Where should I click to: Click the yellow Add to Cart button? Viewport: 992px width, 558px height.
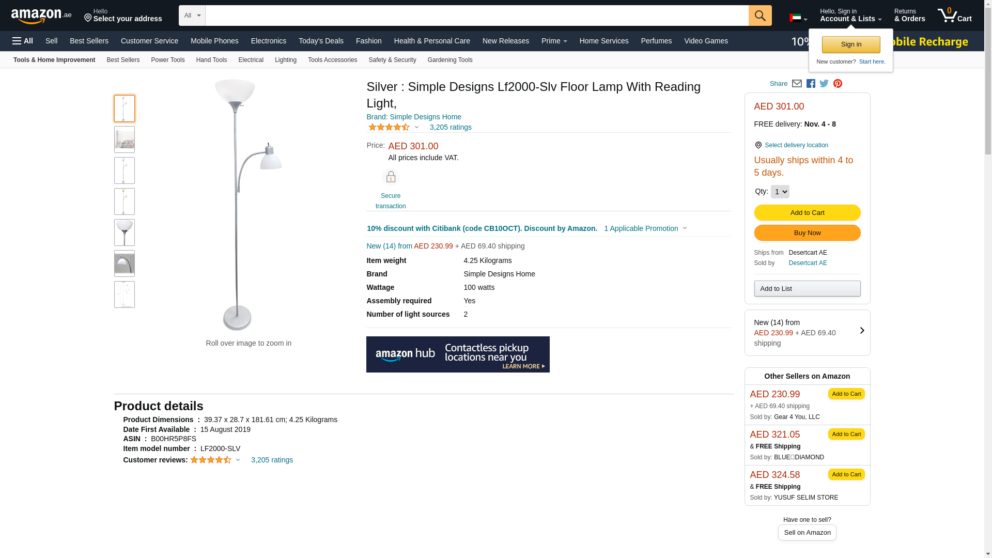(807, 213)
